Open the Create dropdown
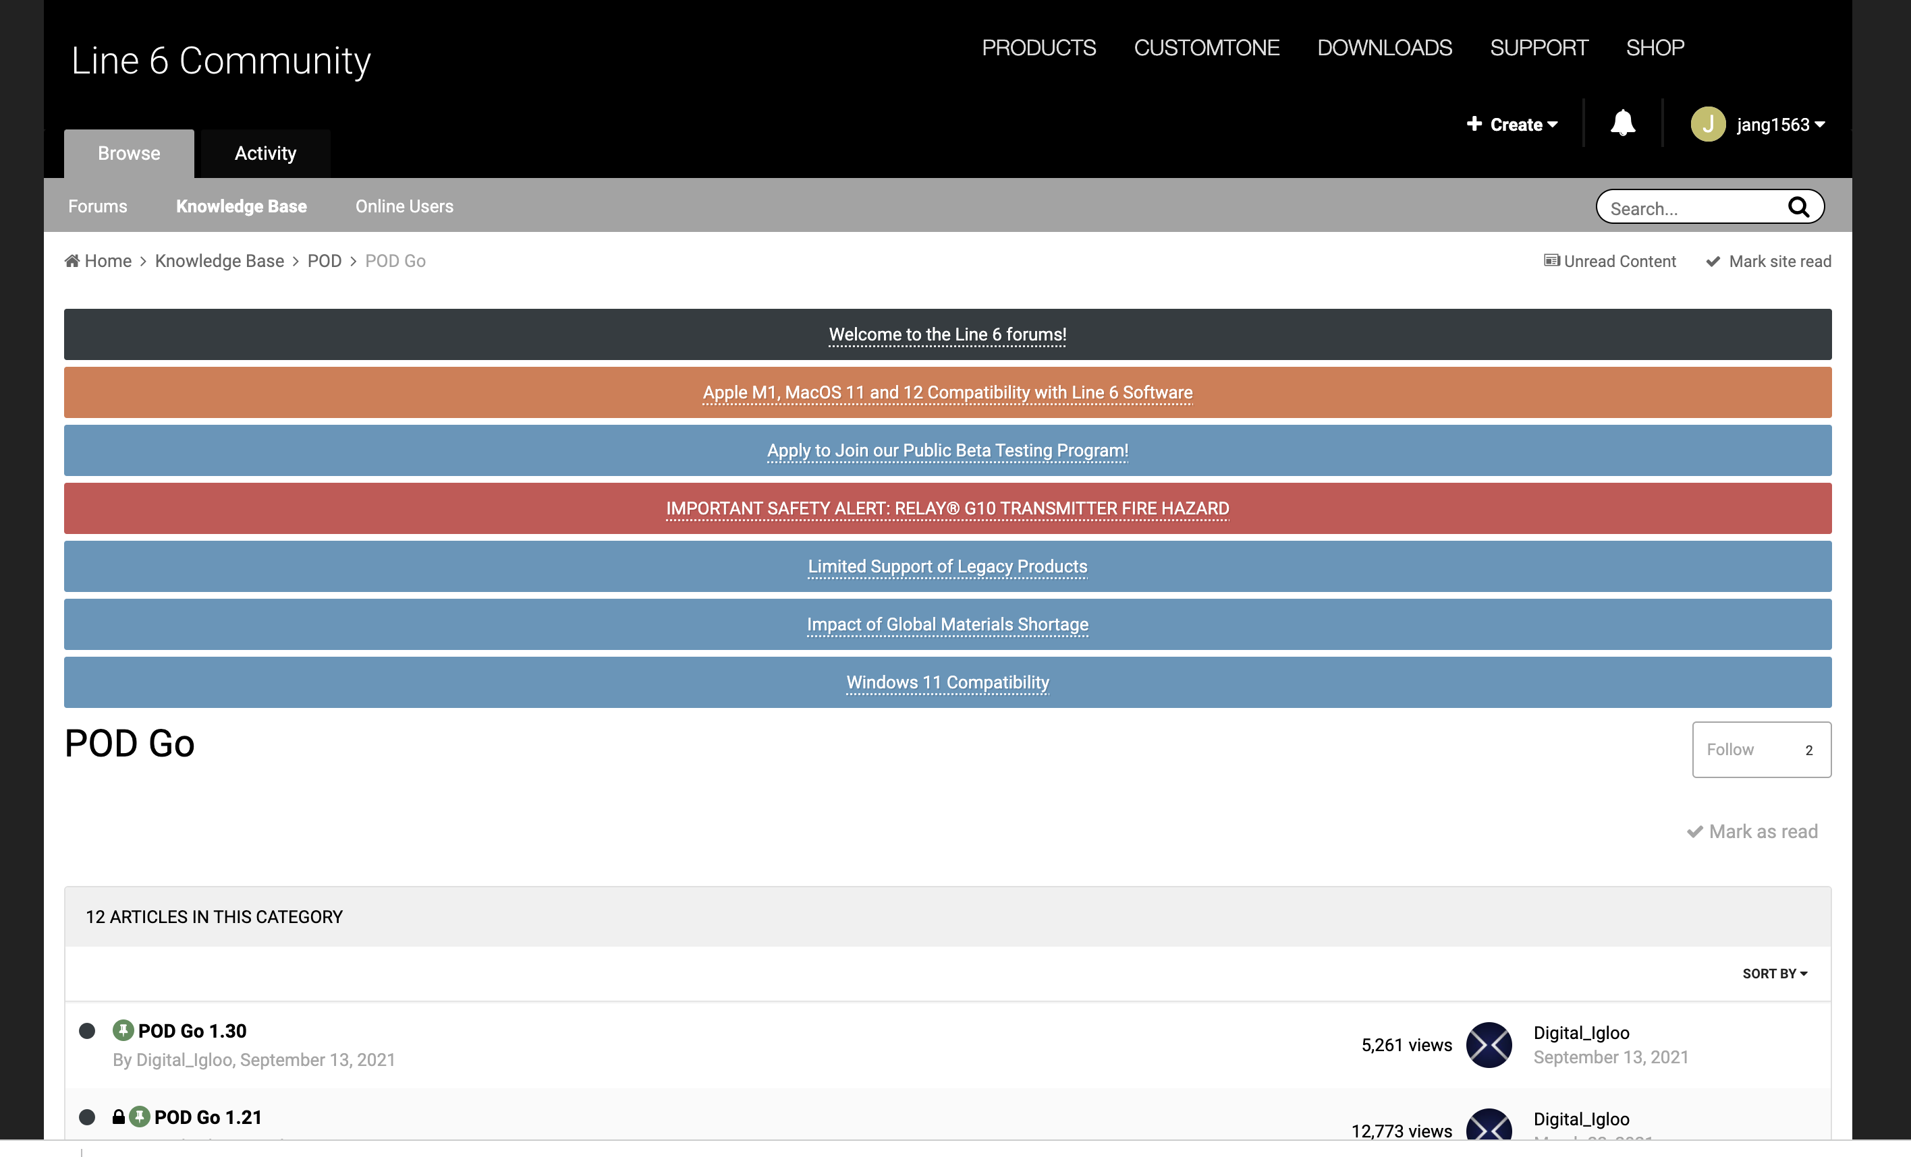The height and width of the screenshot is (1157, 1911). click(1512, 124)
